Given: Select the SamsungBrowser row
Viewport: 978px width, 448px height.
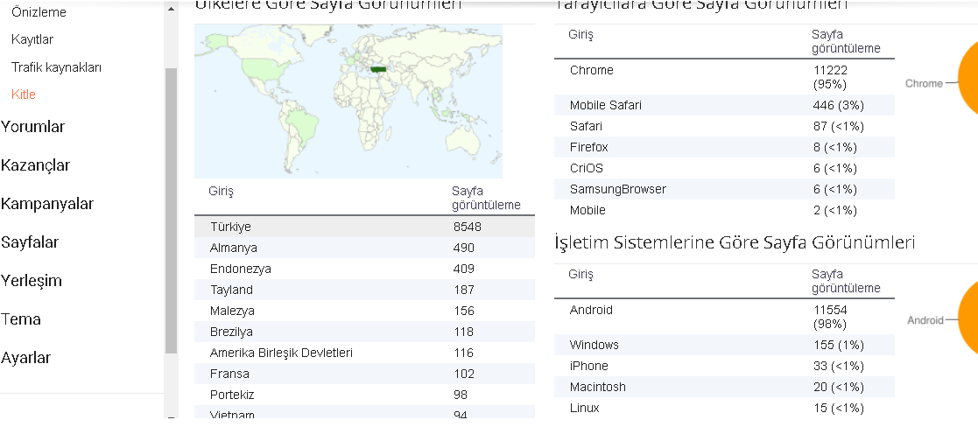Looking at the screenshot, I should pyautogui.click(x=724, y=189).
